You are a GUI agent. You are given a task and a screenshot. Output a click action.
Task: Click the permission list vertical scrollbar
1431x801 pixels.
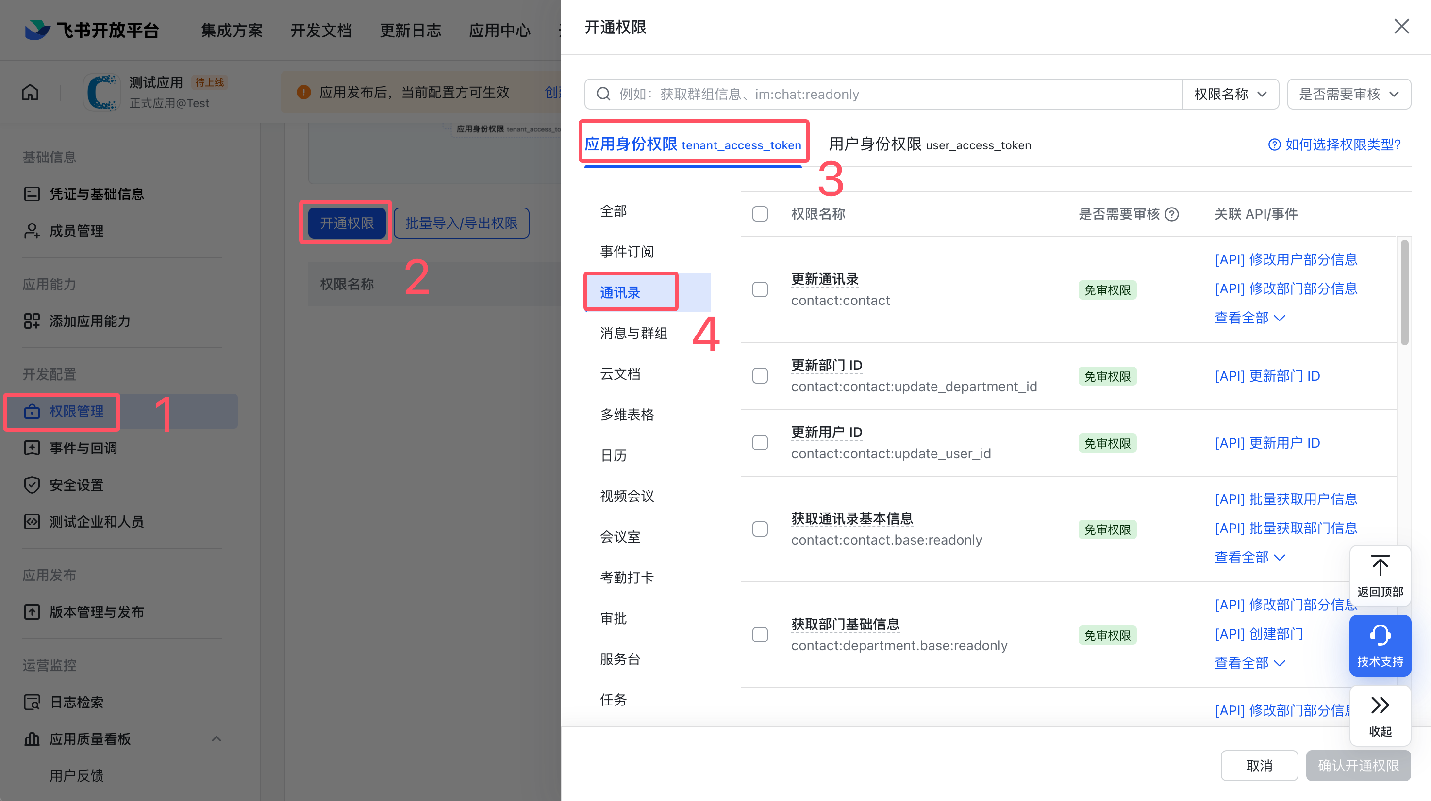pos(1404,292)
